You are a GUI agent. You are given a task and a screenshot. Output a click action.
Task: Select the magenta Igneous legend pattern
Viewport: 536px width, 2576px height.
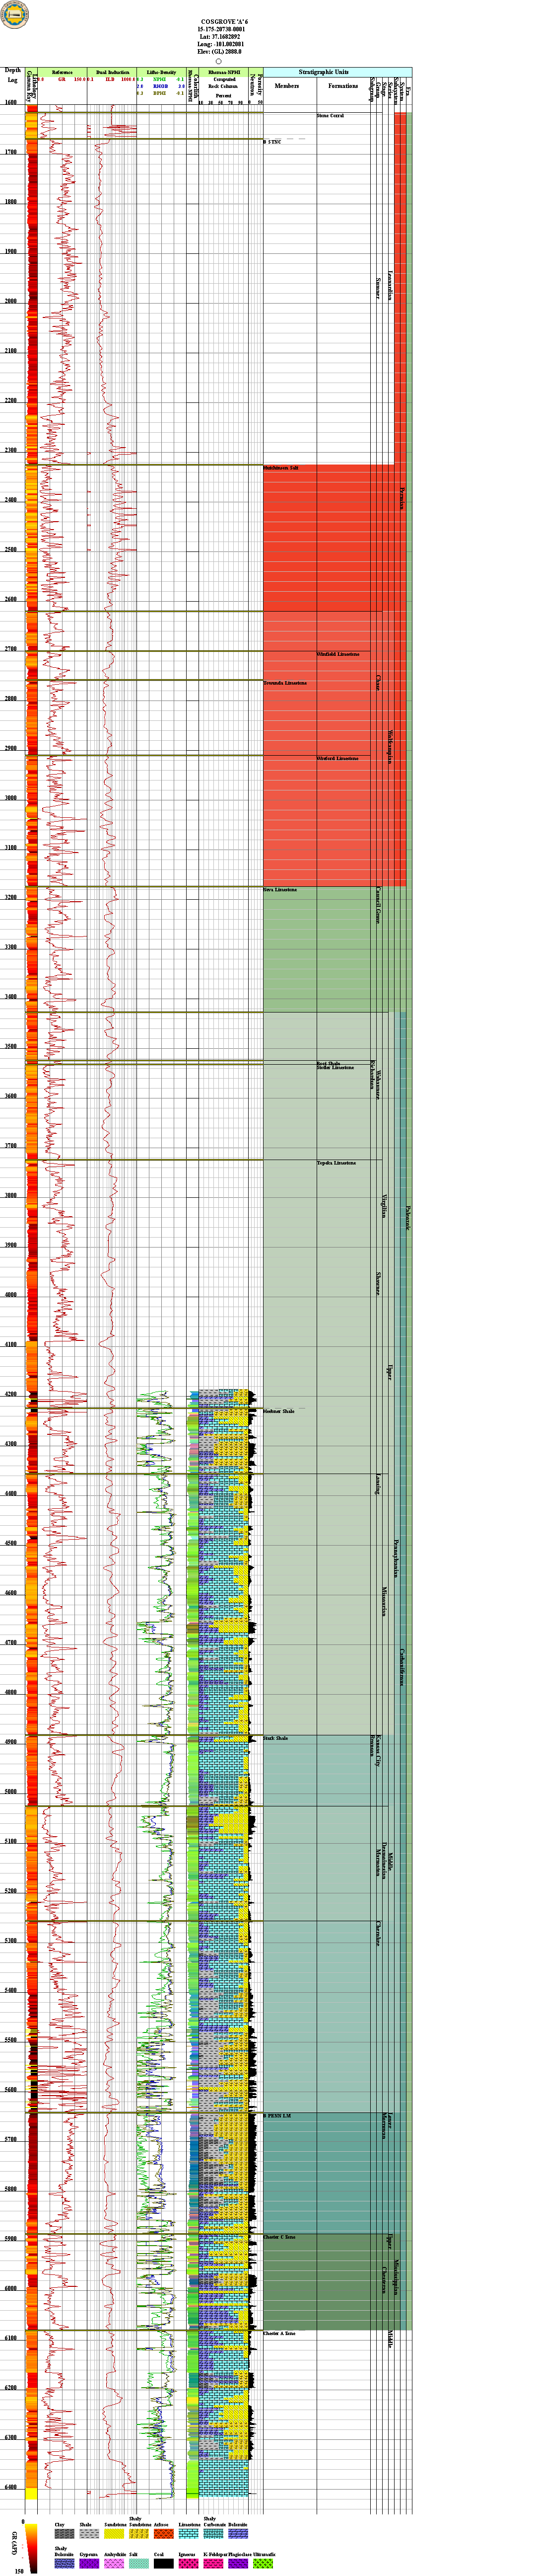point(188,2563)
